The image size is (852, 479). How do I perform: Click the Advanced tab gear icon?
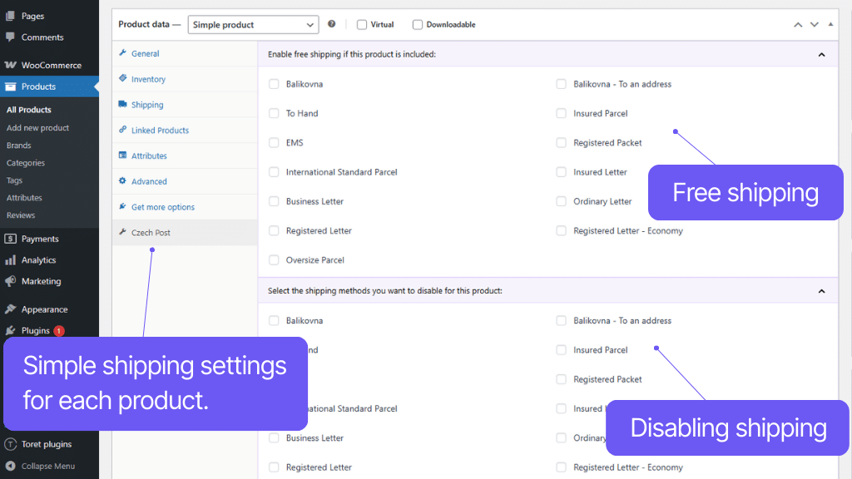[x=122, y=180]
